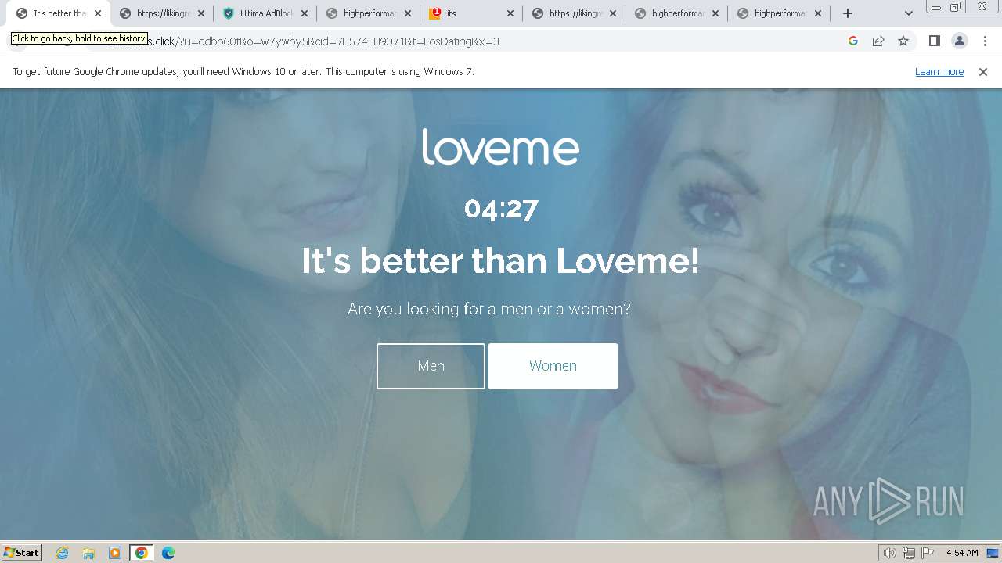1002x563 pixels.
Task: Bookmark this page with star icon
Action: (903, 41)
